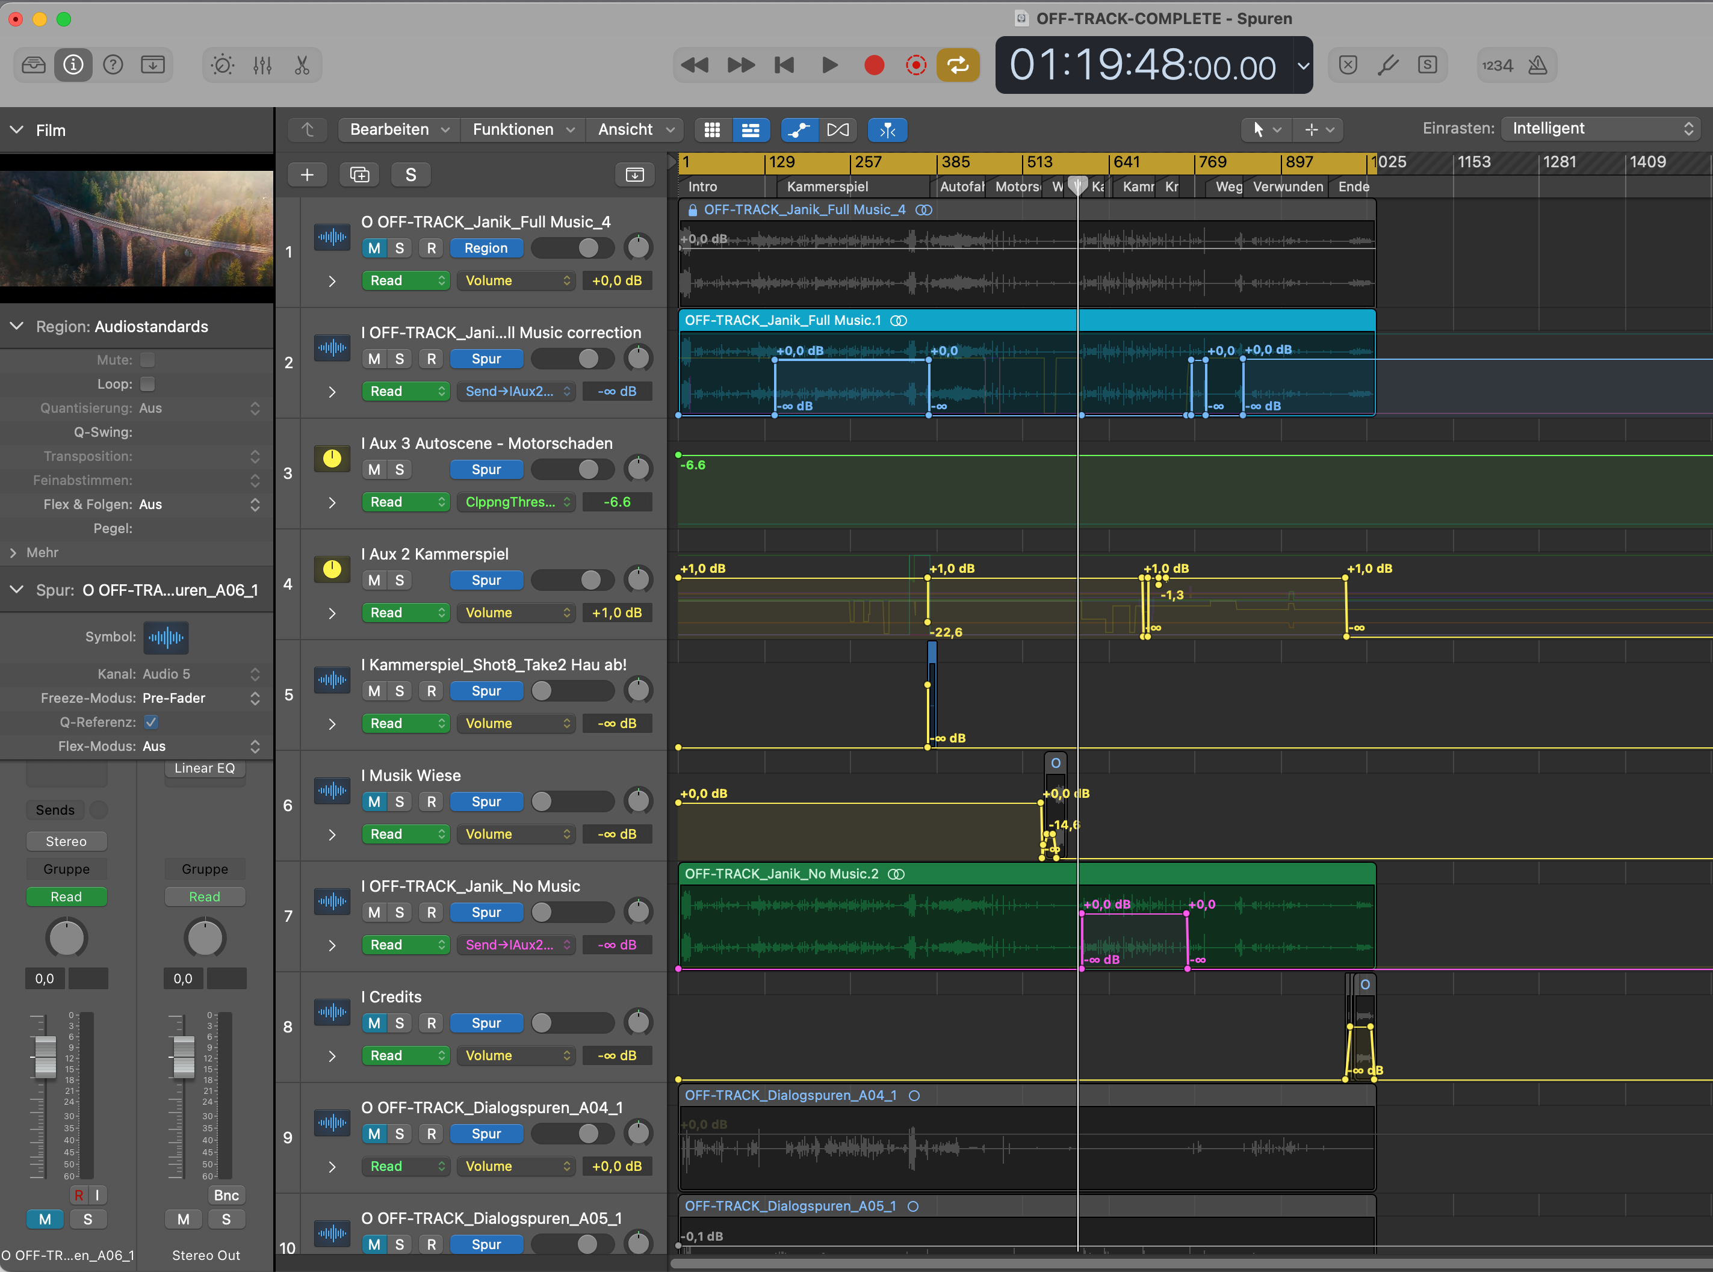The image size is (1713, 1272).
Task: Toggle the Show Automation button
Action: click(x=799, y=129)
